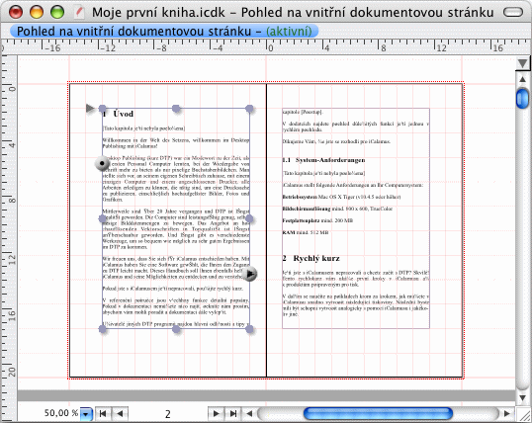The height and width of the screenshot is (423, 532).
Task: Click the text overflow arrow knob on frame
Action: click(250, 274)
